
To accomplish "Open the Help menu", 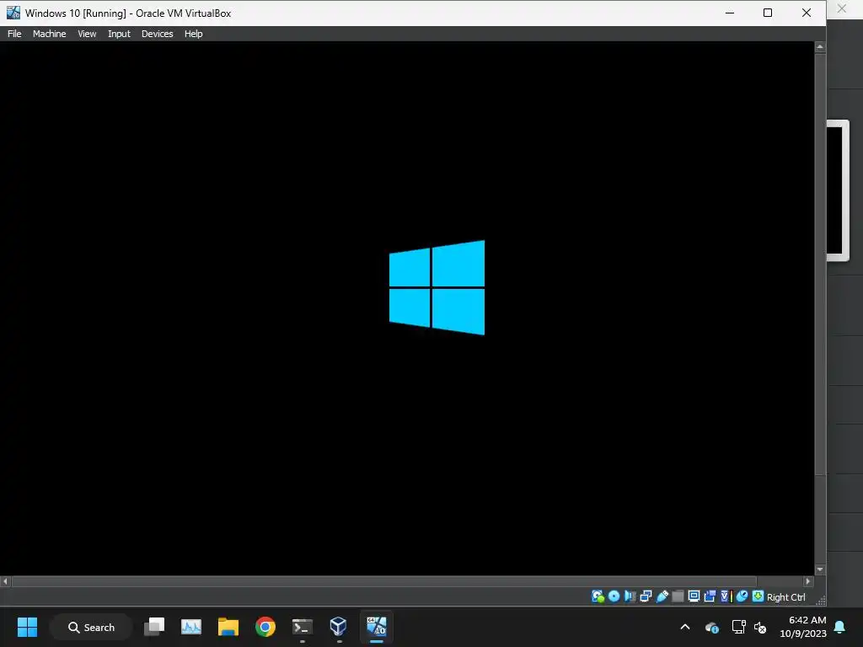I will point(193,34).
